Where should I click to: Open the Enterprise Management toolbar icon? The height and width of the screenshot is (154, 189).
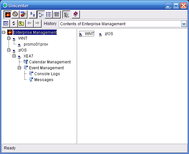point(8,14)
